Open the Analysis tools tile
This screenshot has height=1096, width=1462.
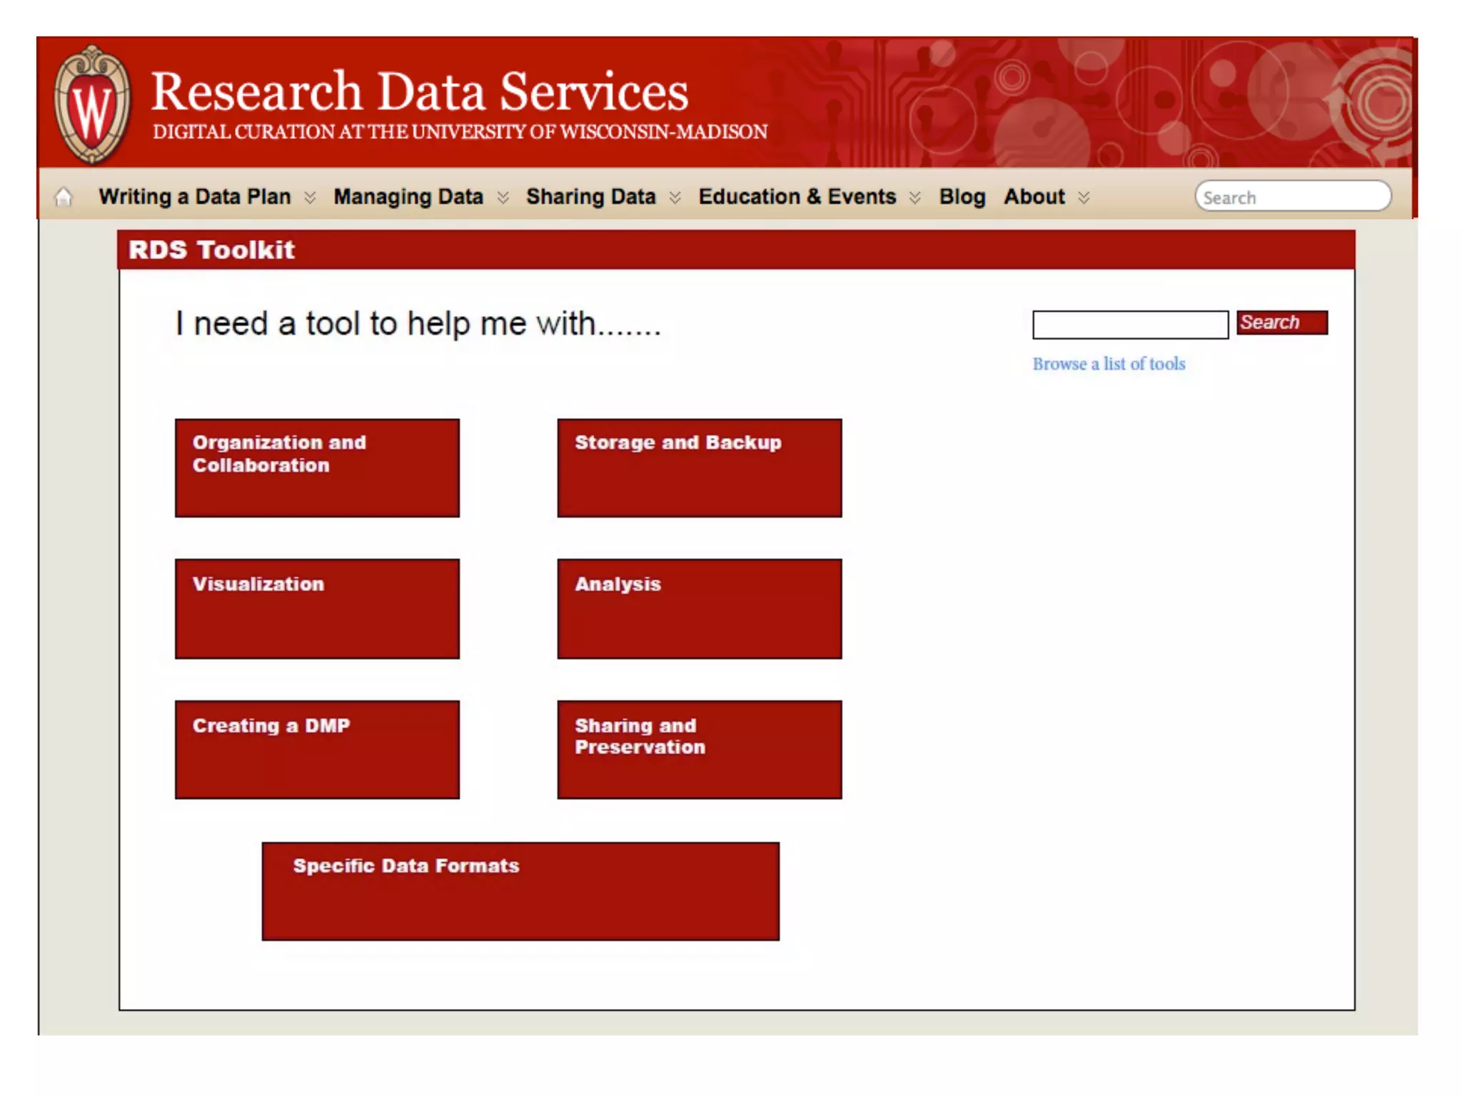(699, 608)
